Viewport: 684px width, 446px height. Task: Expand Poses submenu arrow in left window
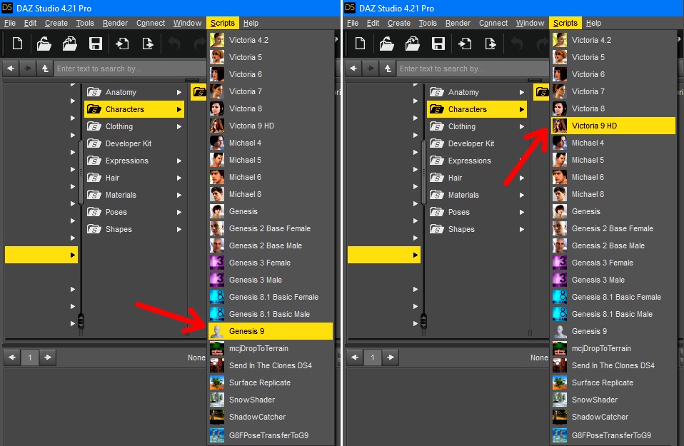point(178,213)
